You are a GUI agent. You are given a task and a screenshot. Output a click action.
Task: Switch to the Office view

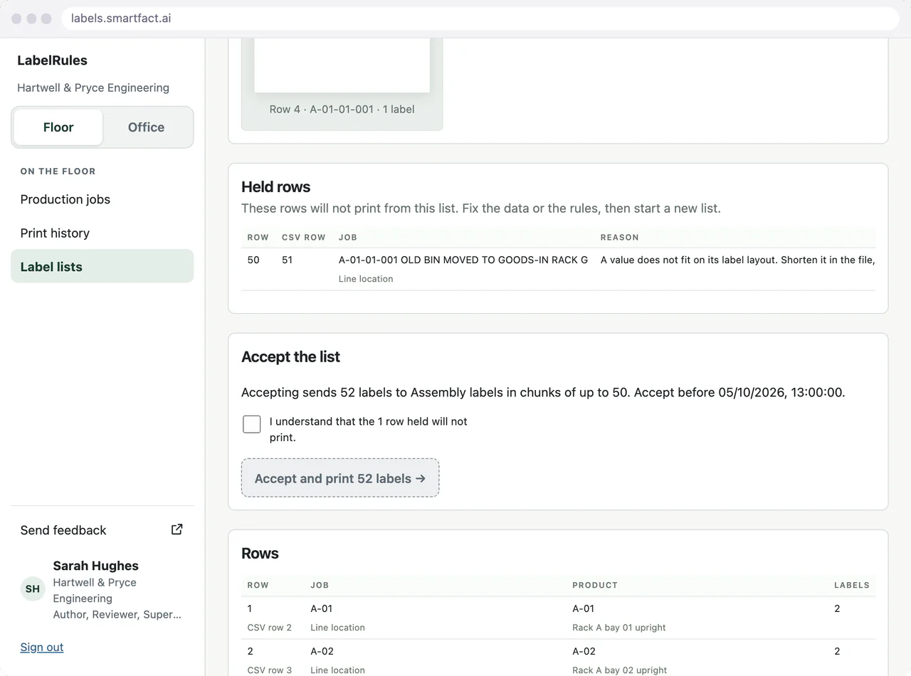146,127
